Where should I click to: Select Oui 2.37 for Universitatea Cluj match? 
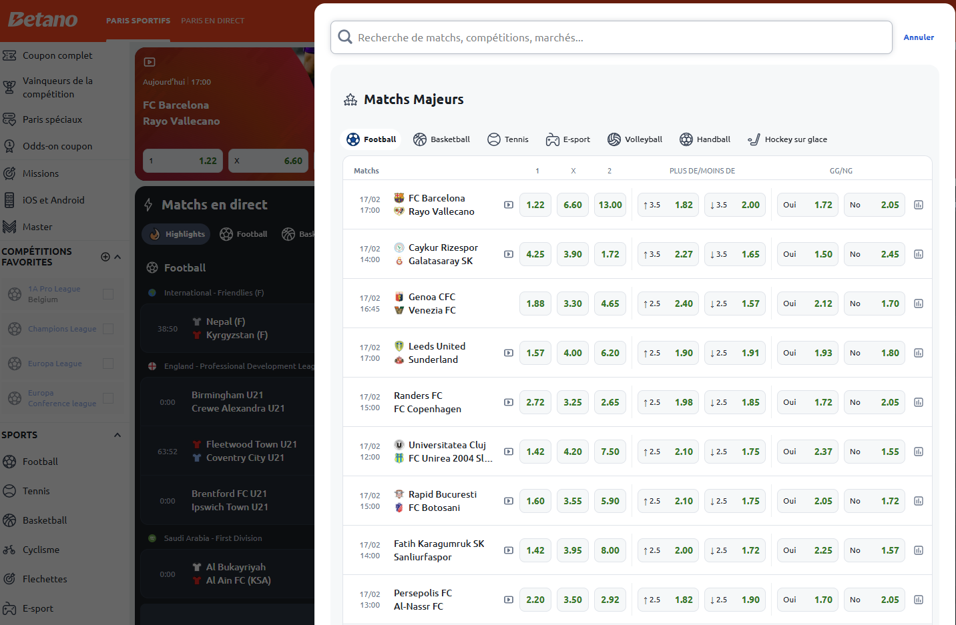(x=808, y=452)
